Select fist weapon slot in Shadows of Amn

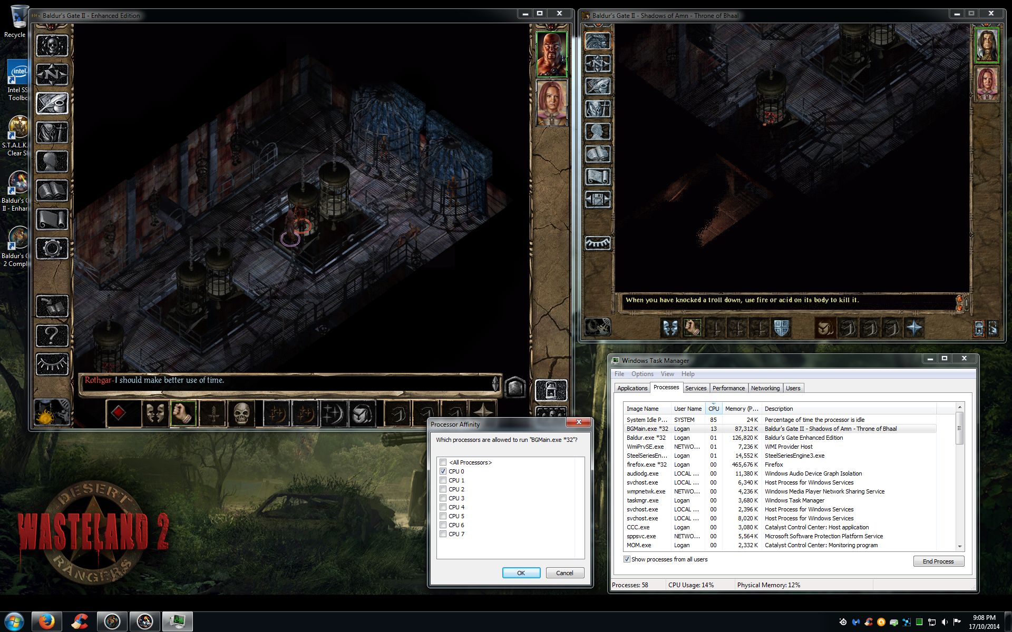pos(692,328)
